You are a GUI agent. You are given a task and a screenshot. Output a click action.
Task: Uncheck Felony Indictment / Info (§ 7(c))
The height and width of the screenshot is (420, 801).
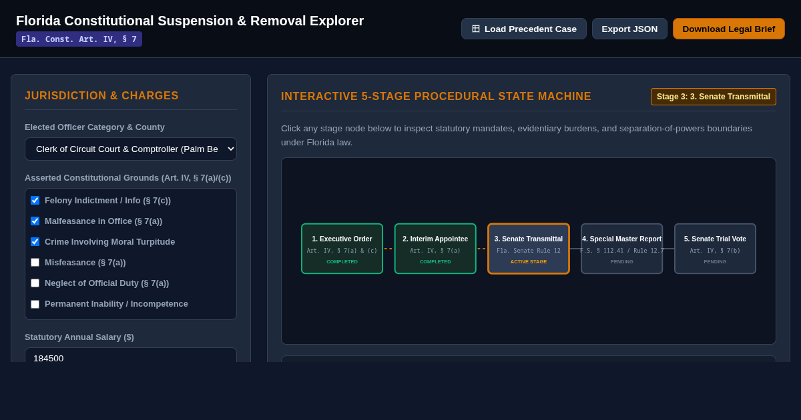coord(35,200)
